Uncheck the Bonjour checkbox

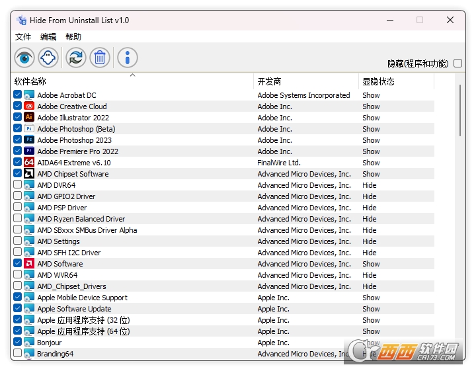point(18,341)
